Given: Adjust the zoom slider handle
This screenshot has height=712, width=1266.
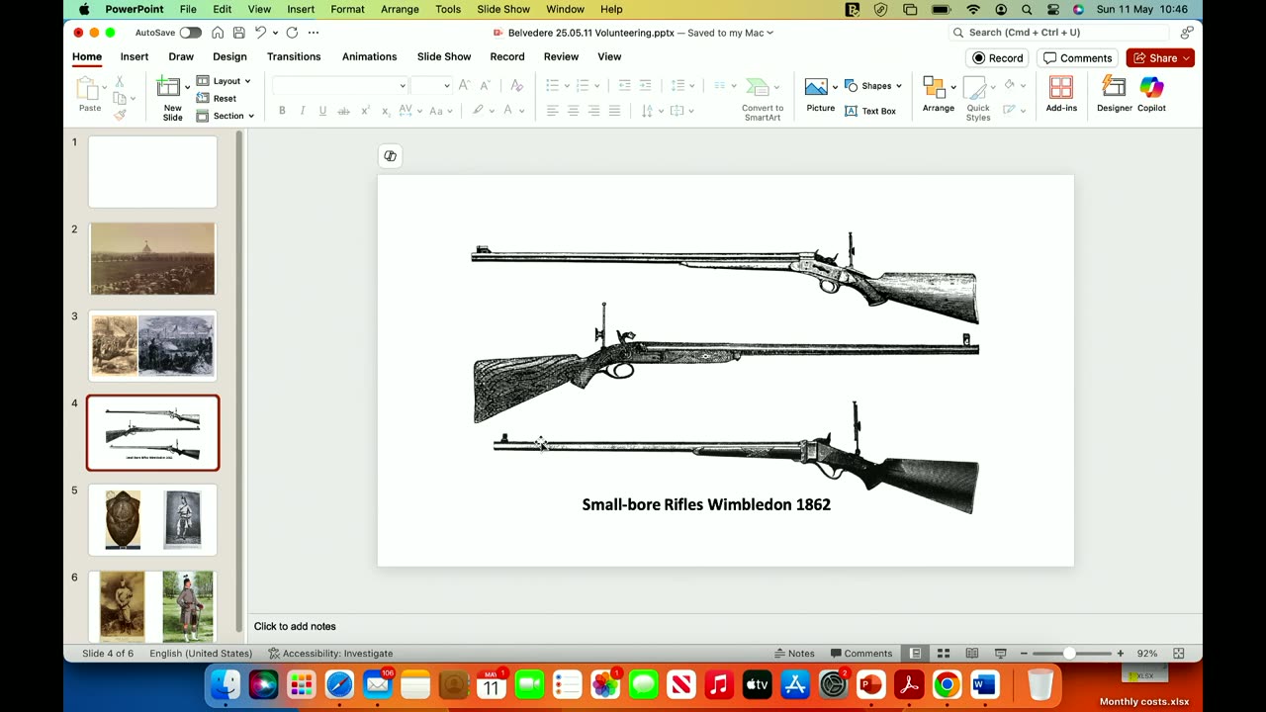Looking at the screenshot, I should [1069, 654].
